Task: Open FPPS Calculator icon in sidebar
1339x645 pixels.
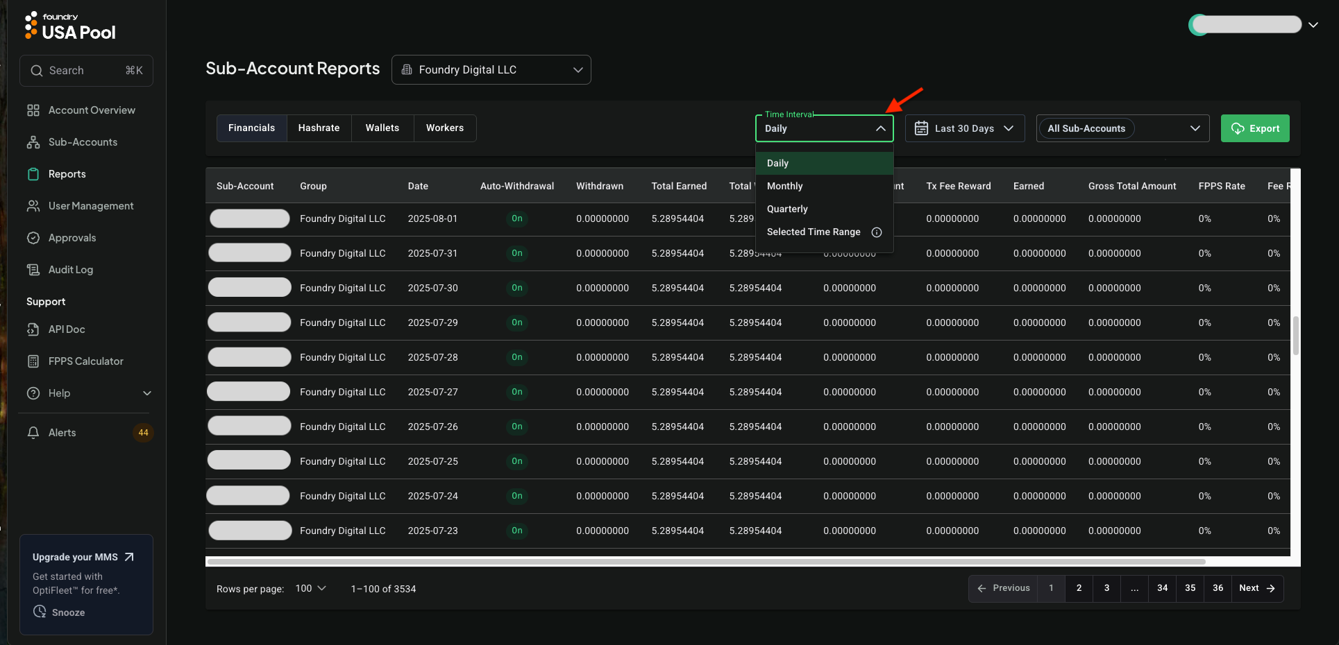Action: 33,361
